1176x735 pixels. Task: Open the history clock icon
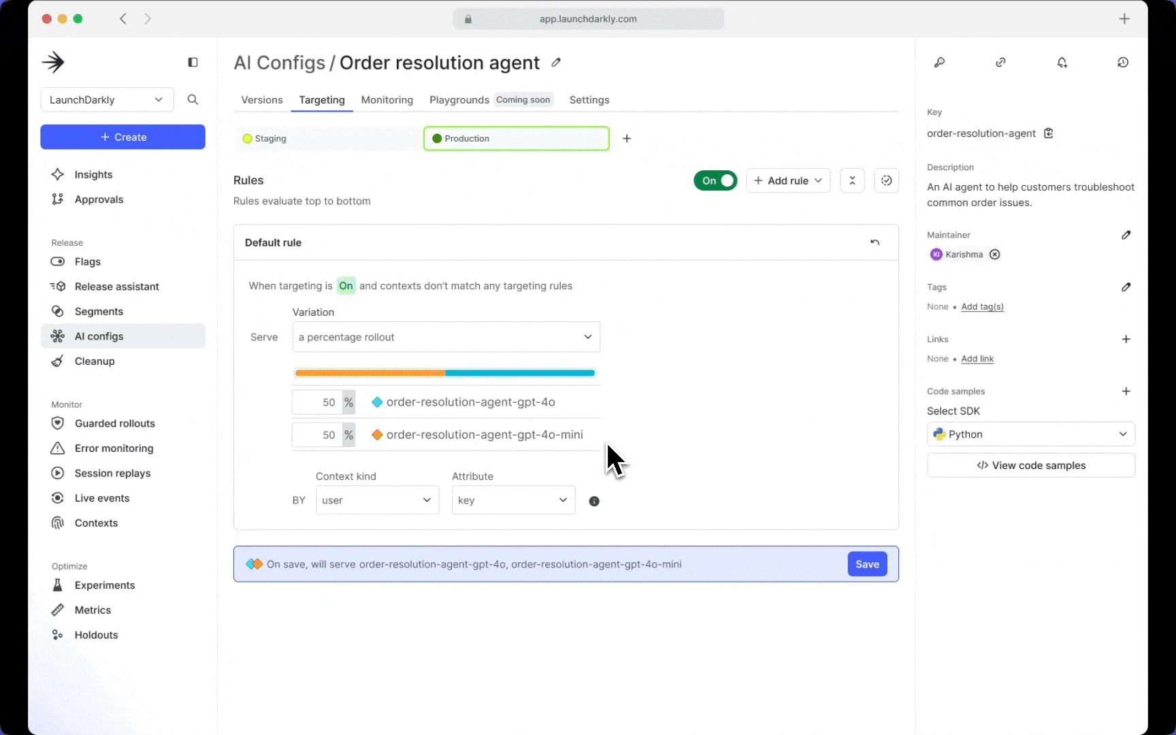[x=1123, y=63]
